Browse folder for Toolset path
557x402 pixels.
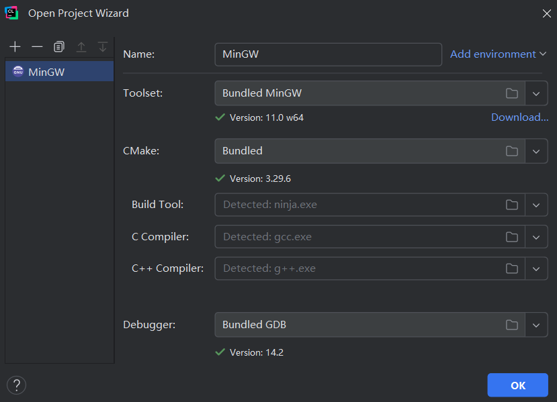511,93
